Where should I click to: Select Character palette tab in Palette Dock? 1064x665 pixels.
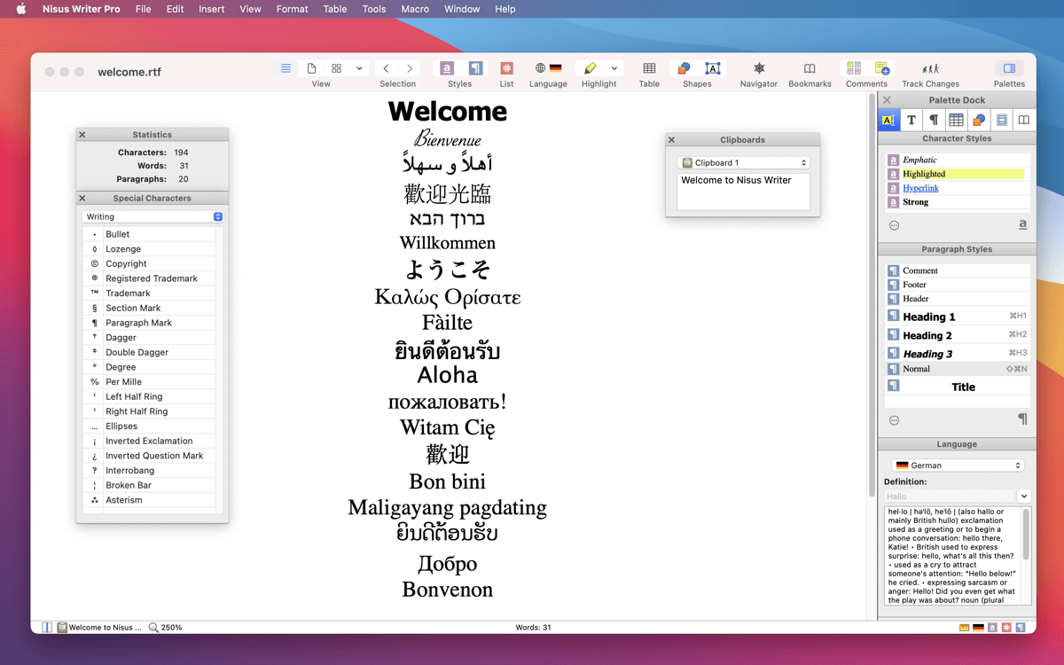pyautogui.click(x=911, y=120)
